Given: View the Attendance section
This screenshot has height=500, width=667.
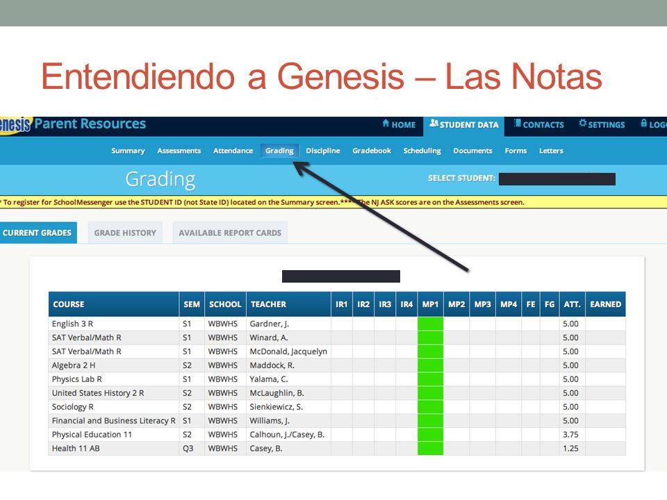Looking at the screenshot, I should coord(233,151).
